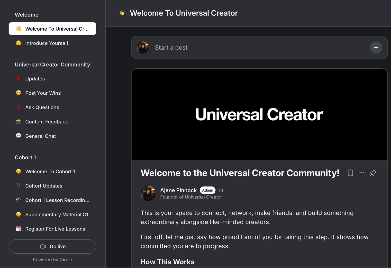Screen dimensions: 391x268
Task: Click the Ask Questions red question mark icon
Action: [x=19, y=107]
